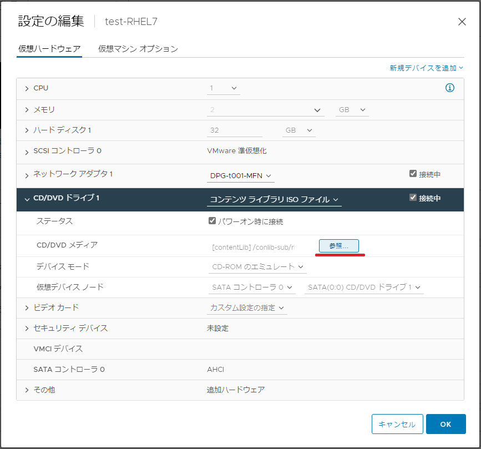The height and width of the screenshot is (449, 481).
Task: Expand SCSI コントローラ 0 row
Action: pos(27,152)
